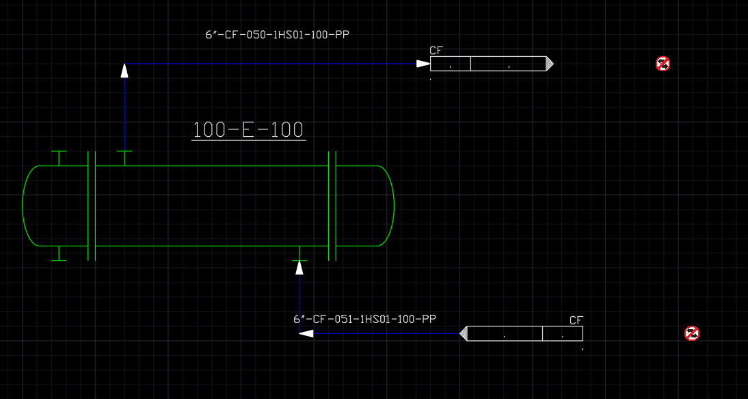Pick the CF text above upper connector

(x=437, y=51)
